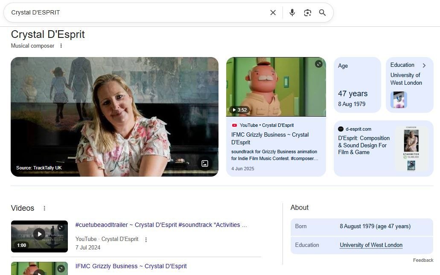
Task: Click the University of West London About link
Action: 371,245
